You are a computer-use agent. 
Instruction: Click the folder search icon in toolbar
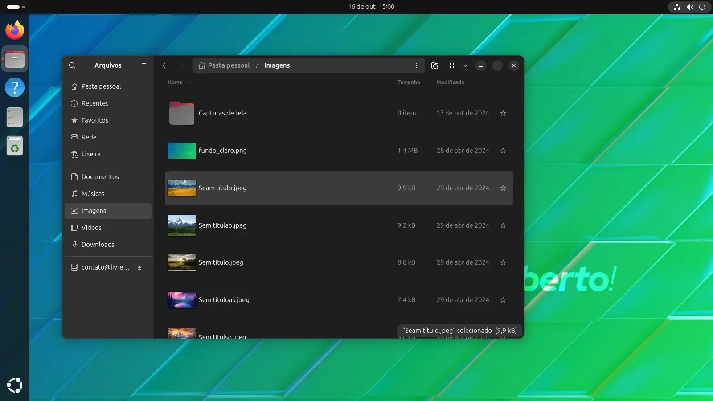coord(435,65)
